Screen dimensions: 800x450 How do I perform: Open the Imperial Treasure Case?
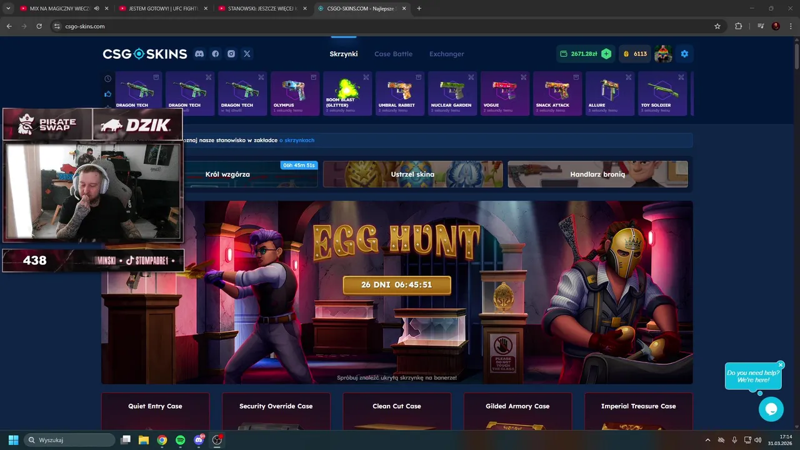(x=638, y=411)
